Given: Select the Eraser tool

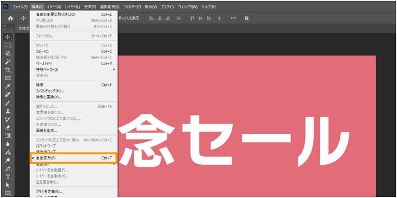Looking at the screenshot, I should pos(8,127).
